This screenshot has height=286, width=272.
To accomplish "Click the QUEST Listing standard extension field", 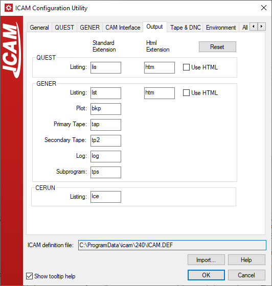I will point(106,67).
